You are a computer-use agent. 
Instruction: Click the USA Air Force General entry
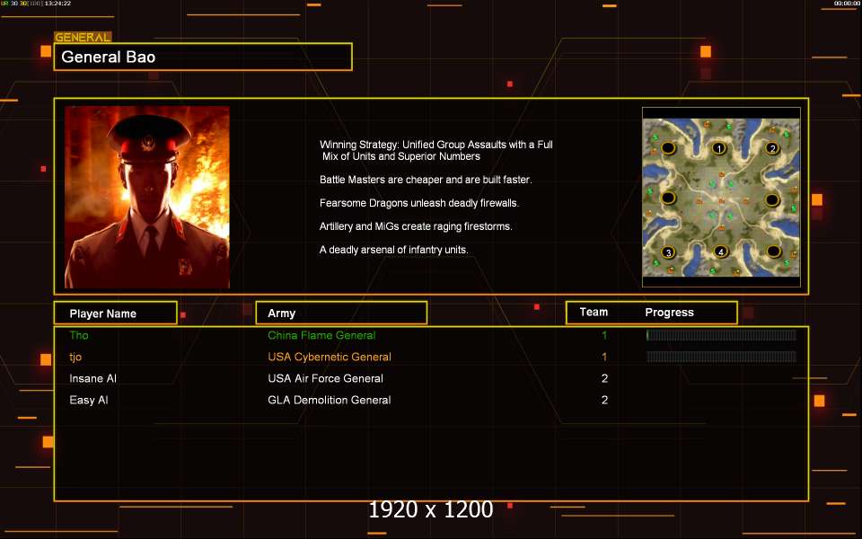point(325,378)
